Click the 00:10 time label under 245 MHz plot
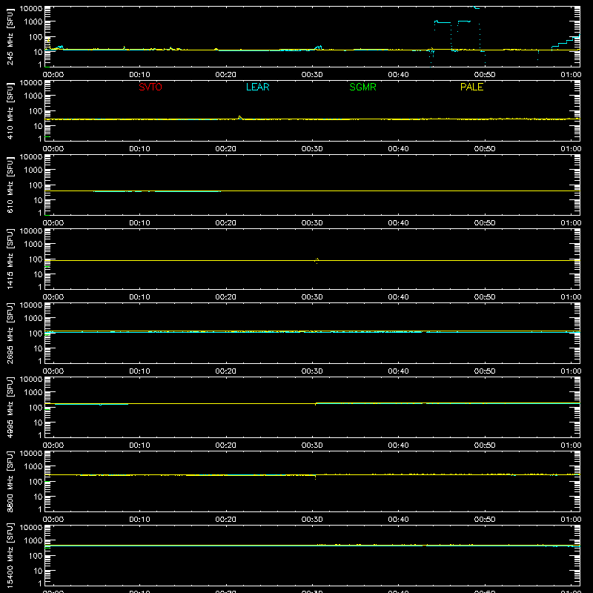 click(139, 75)
